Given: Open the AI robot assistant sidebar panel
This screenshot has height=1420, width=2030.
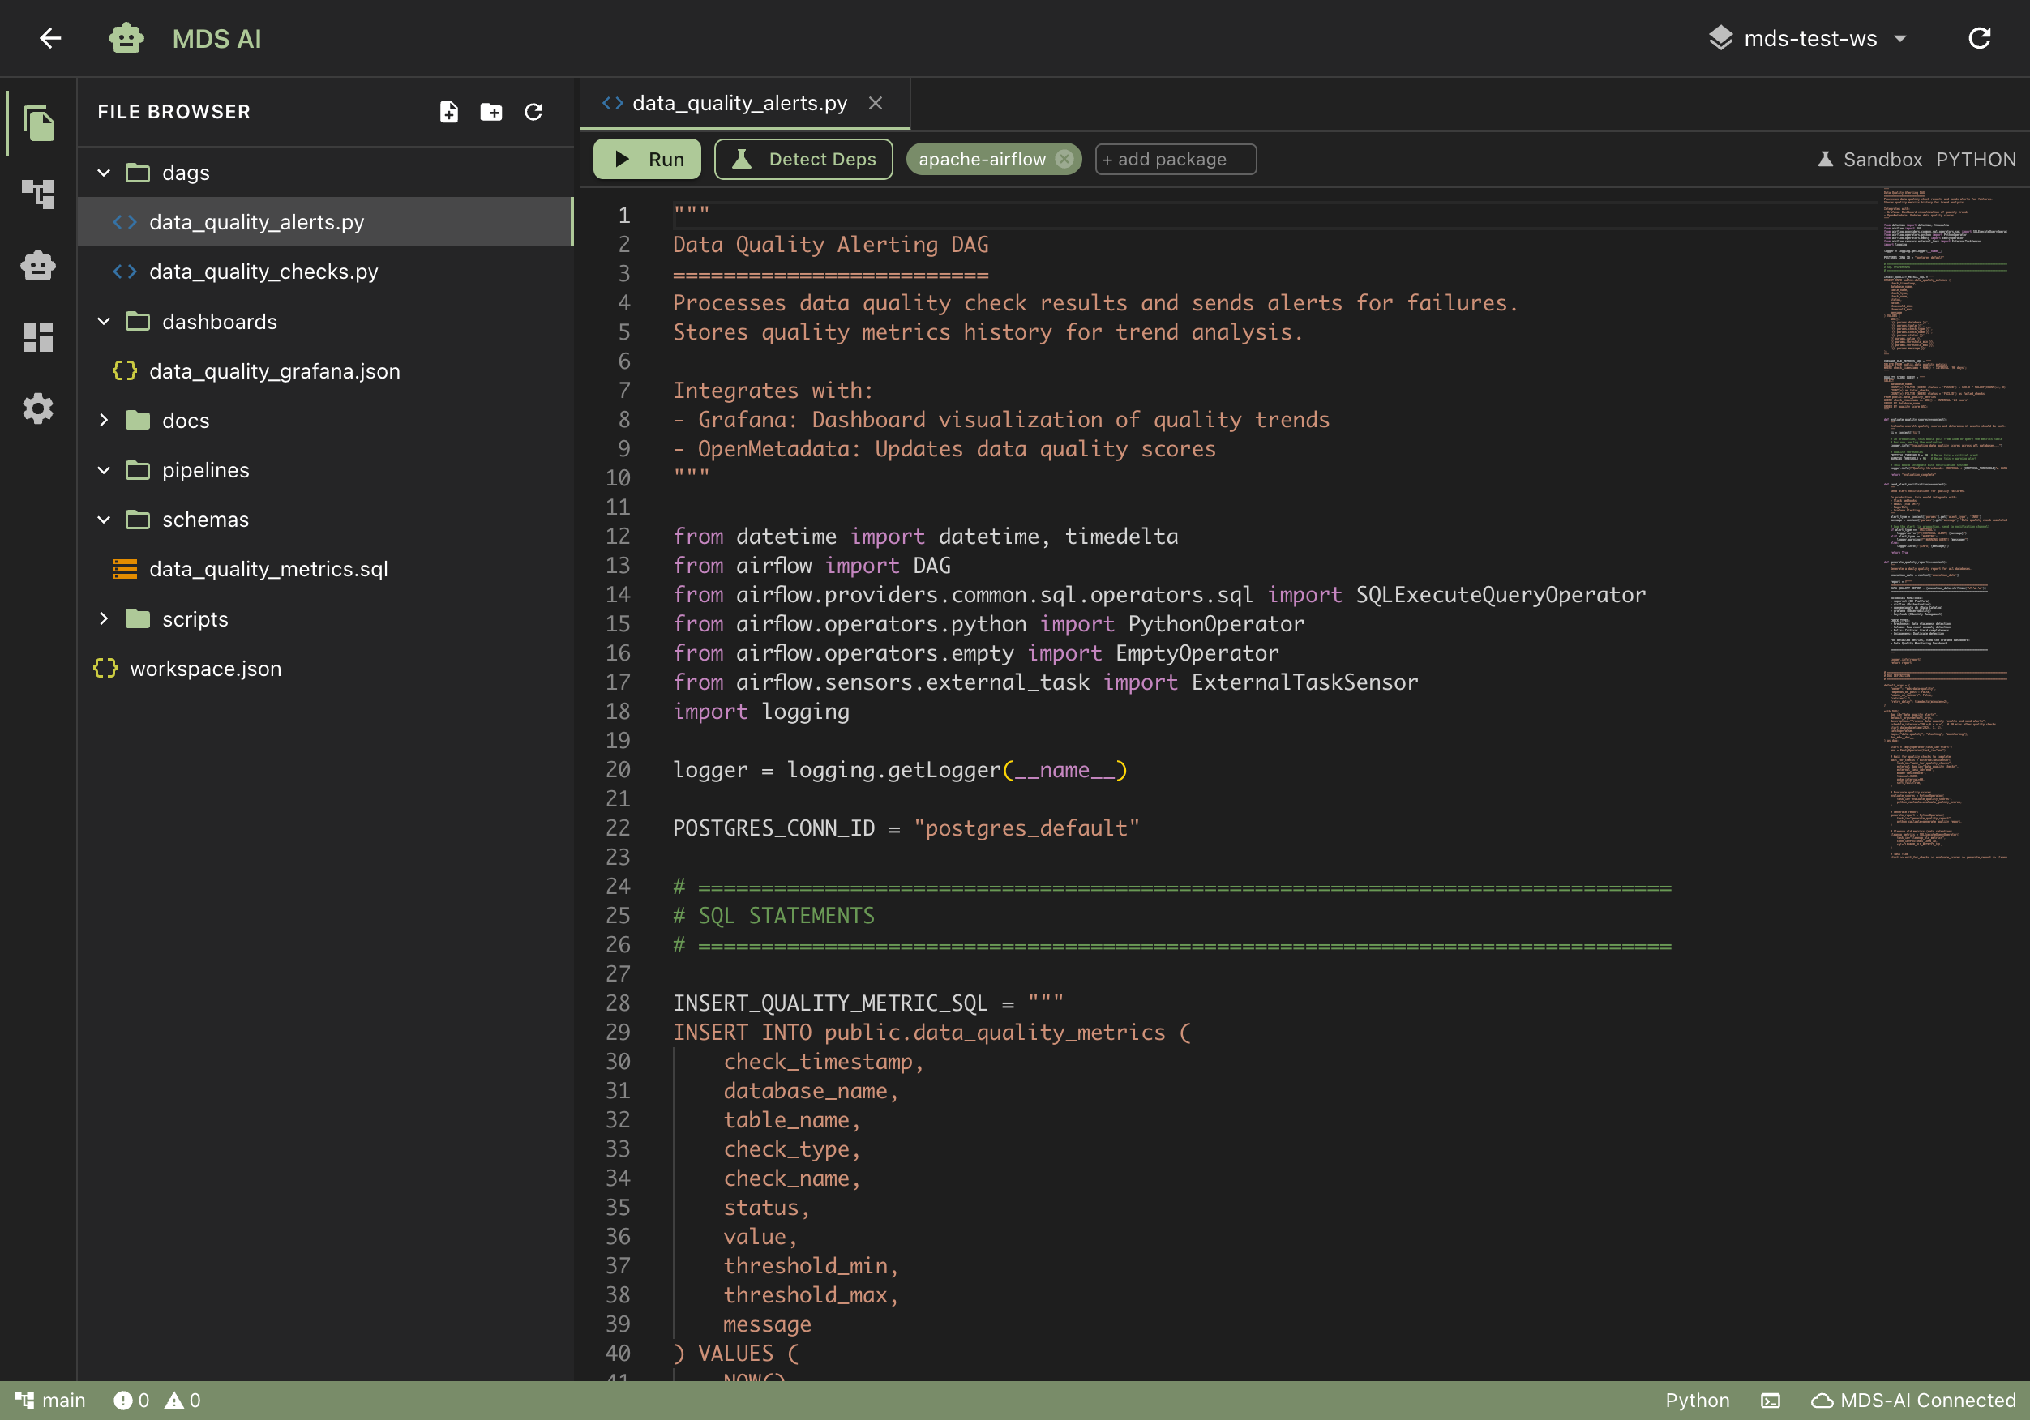Looking at the screenshot, I should point(38,265).
